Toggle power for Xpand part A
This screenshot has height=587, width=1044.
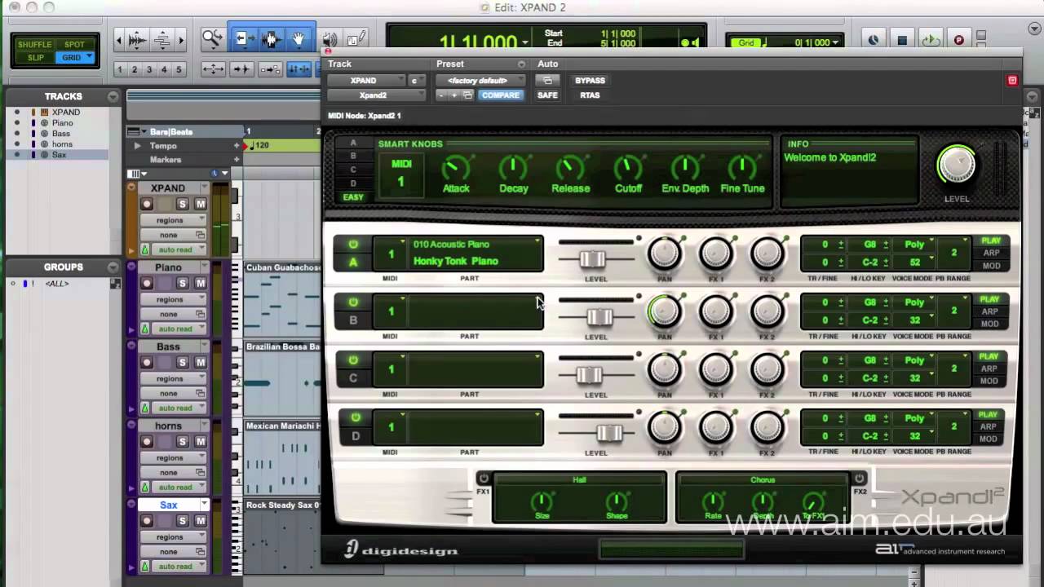coord(353,245)
